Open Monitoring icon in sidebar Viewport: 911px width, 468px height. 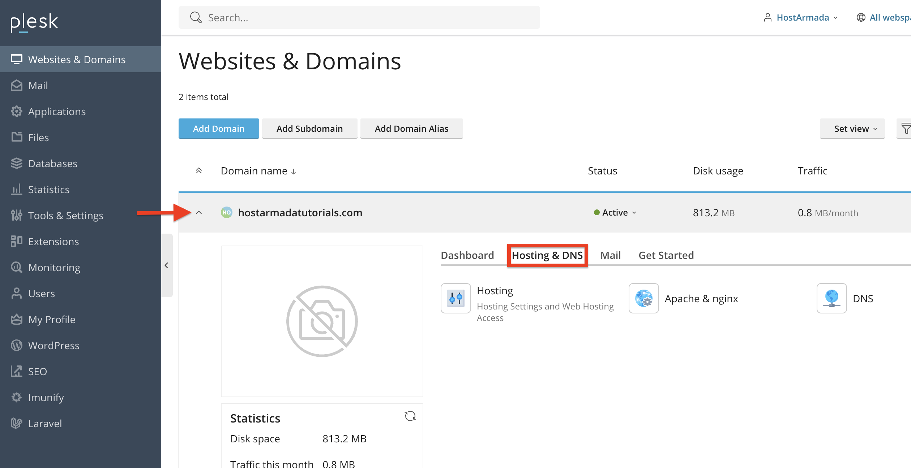(x=17, y=267)
